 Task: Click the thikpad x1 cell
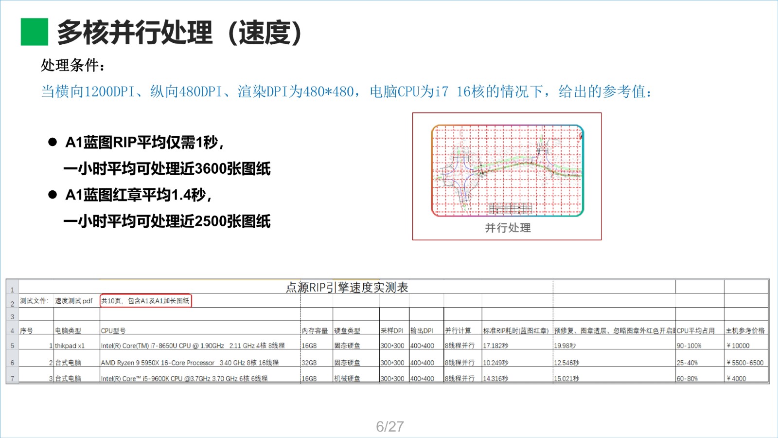pyautogui.click(x=70, y=346)
